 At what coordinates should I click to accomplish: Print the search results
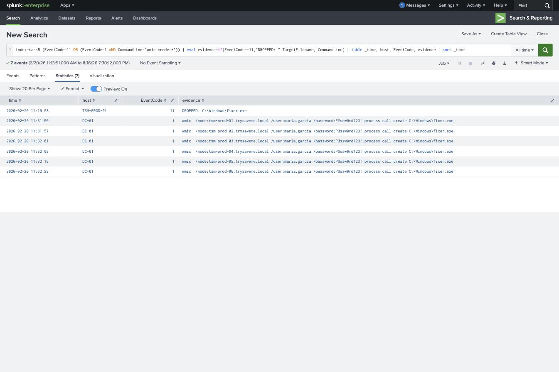click(x=493, y=63)
